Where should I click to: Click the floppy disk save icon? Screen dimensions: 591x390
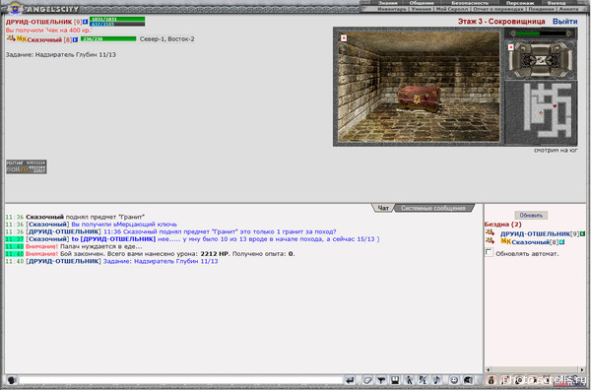(x=395, y=380)
